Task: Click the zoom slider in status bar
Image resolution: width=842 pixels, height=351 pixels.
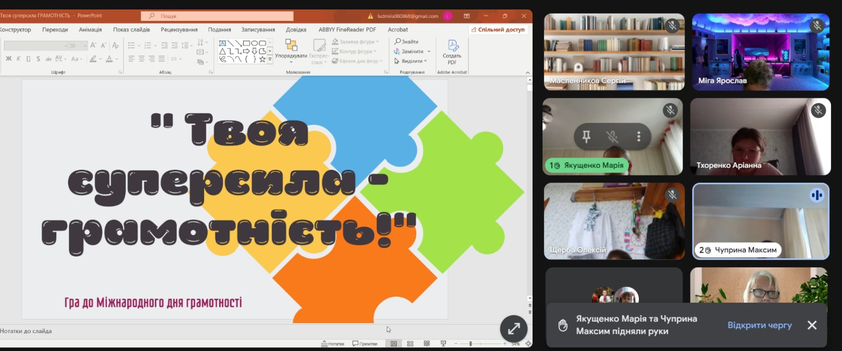Action: point(470,344)
